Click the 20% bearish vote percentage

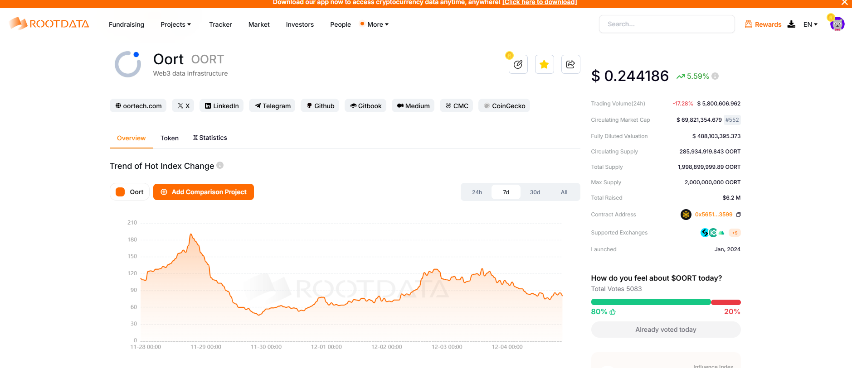coord(732,311)
